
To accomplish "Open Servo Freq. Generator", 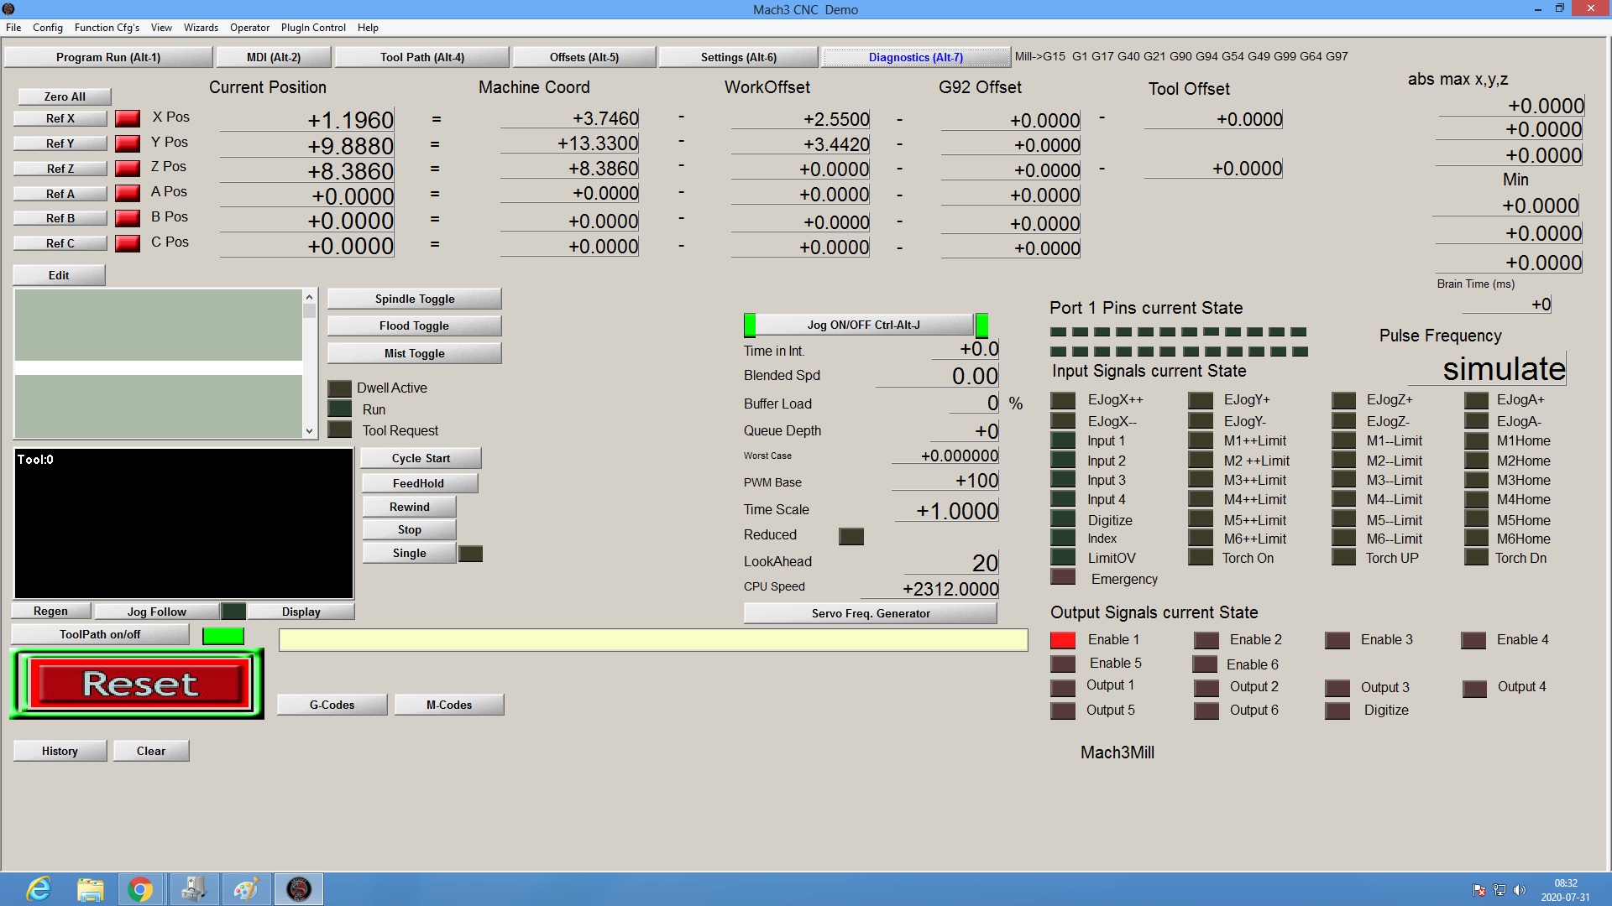I will [871, 613].
